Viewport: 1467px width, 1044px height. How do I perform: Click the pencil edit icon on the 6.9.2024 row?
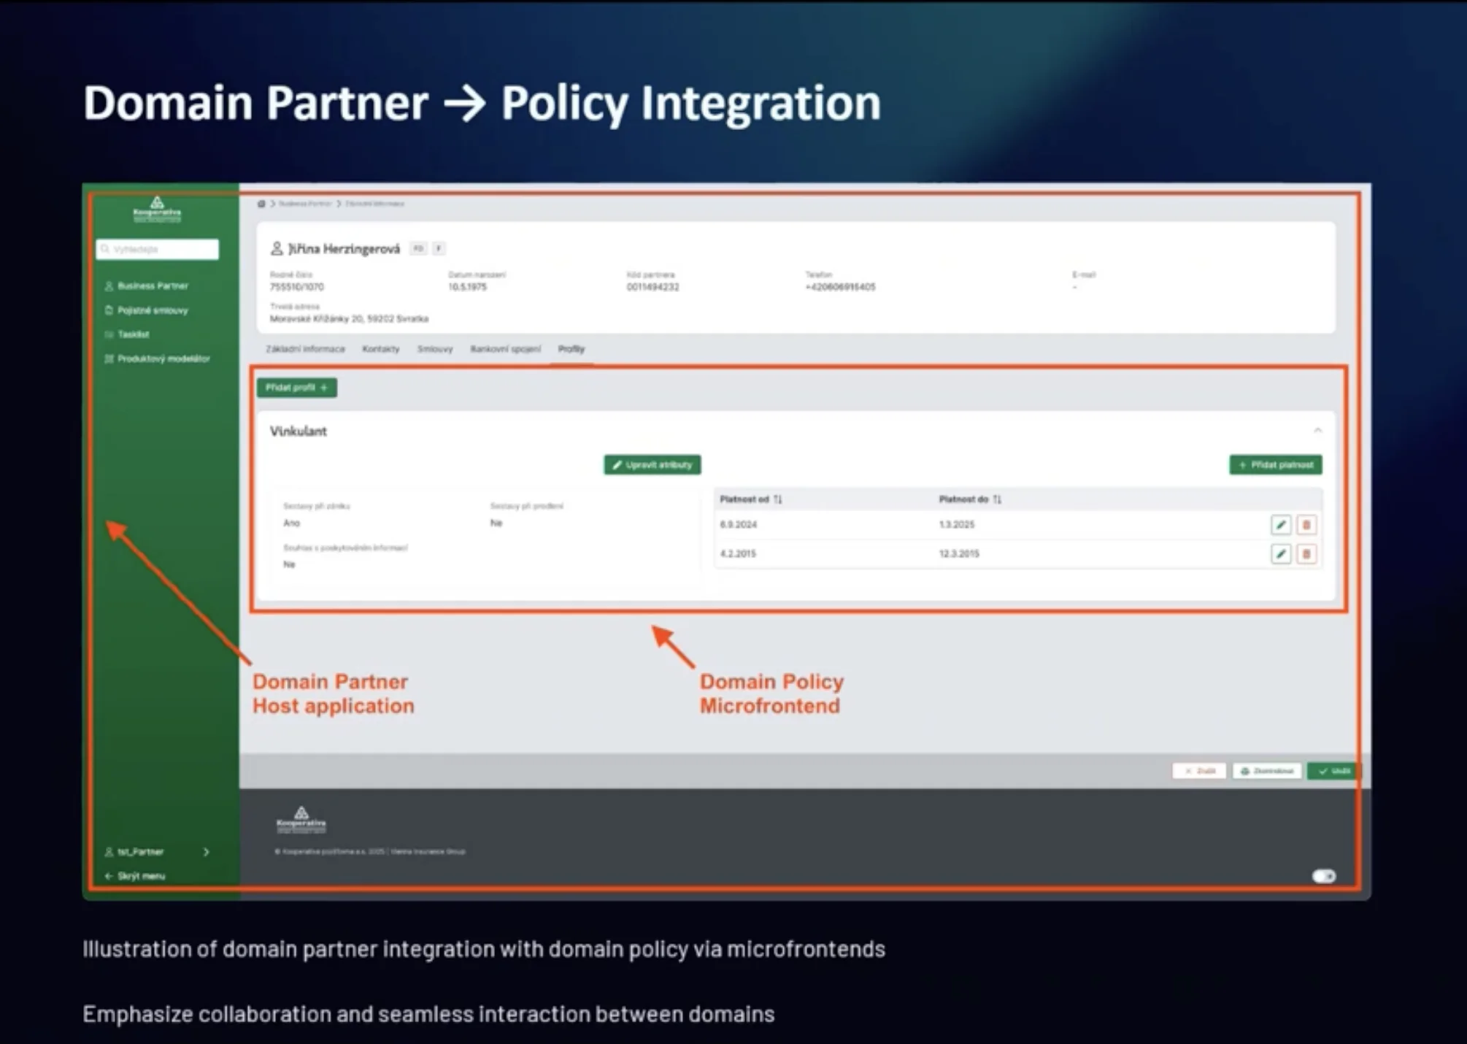click(x=1281, y=524)
